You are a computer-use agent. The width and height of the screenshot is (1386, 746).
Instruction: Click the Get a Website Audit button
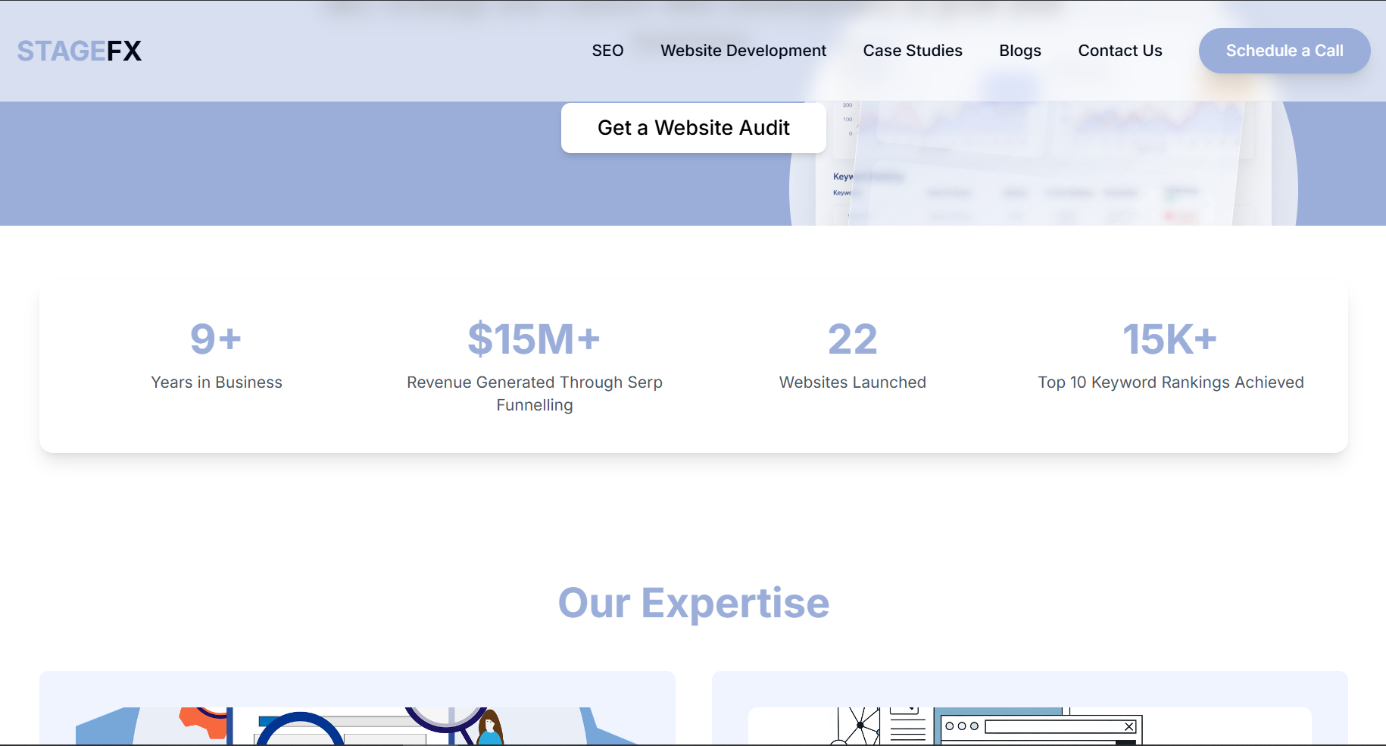coord(693,128)
